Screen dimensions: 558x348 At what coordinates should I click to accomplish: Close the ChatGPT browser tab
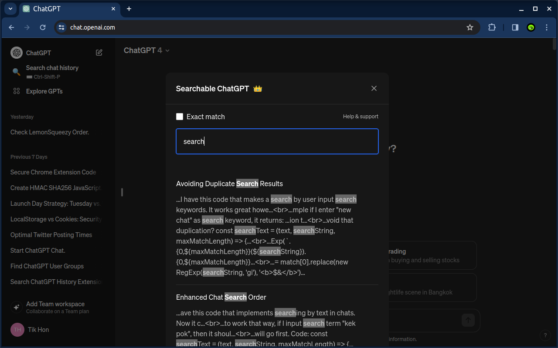113,9
